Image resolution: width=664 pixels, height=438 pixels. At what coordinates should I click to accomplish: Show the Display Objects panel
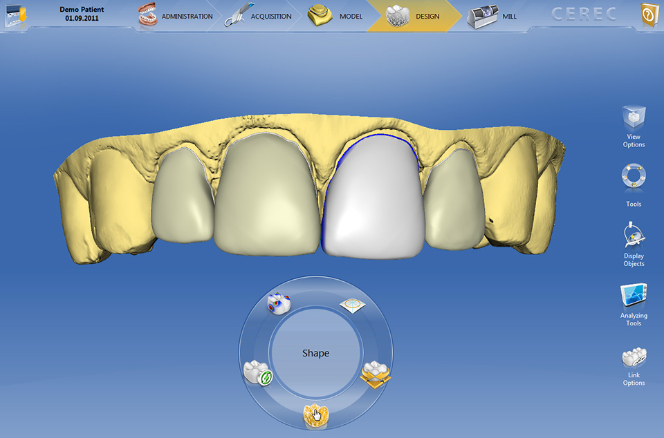tap(634, 245)
